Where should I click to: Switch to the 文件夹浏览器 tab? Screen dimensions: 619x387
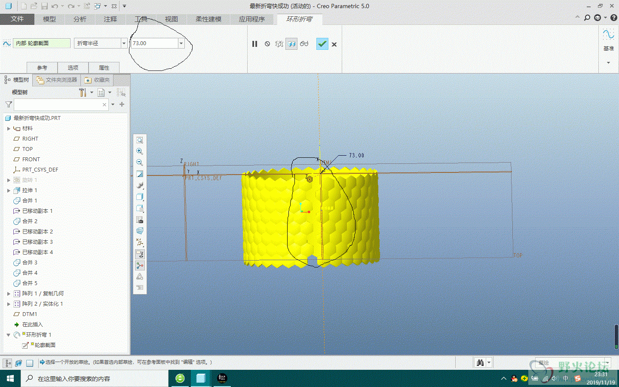(x=57, y=80)
